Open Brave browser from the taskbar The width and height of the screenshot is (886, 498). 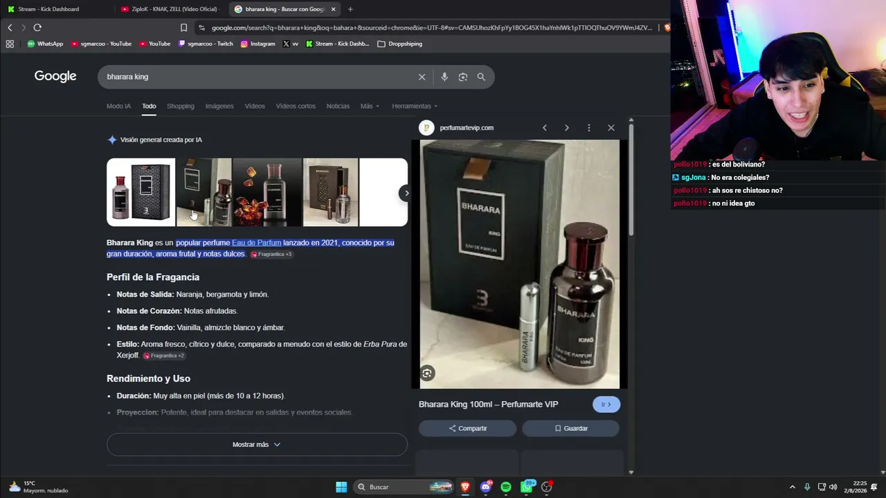click(x=465, y=487)
